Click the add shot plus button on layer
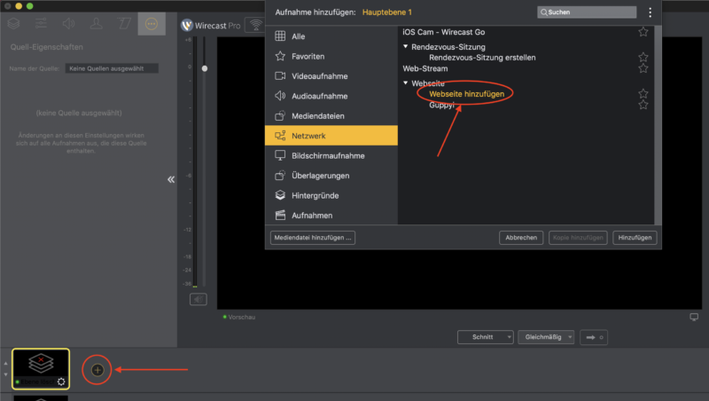The image size is (709, 401). point(97,370)
